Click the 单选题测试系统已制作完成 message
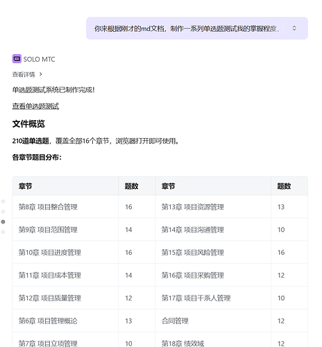This screenshot has width=322, height=347. pyautogui.click(x=53, y=90)
